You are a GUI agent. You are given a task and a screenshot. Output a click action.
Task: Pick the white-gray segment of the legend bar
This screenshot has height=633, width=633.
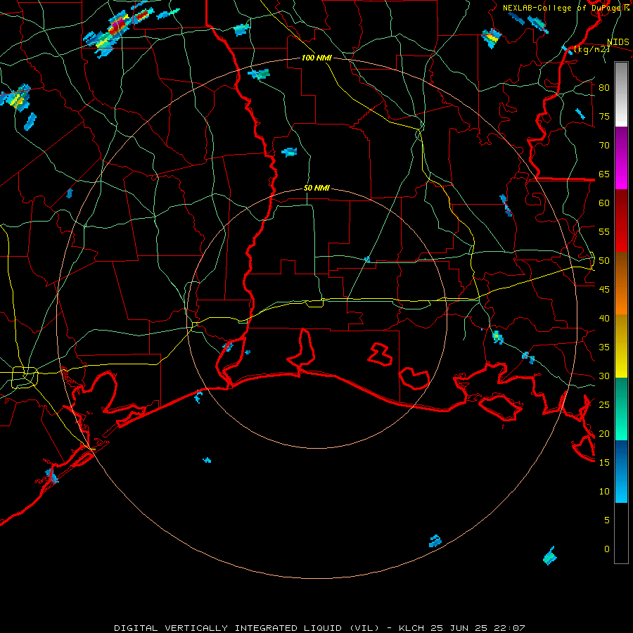click(x=621, y=94)
